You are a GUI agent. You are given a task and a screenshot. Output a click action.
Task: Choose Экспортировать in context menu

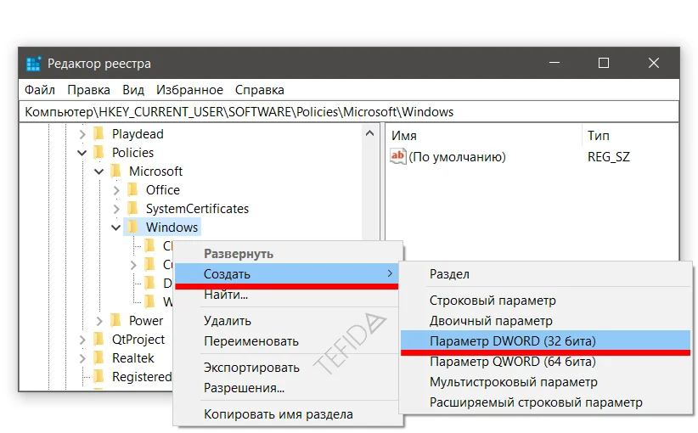(289, 368)
